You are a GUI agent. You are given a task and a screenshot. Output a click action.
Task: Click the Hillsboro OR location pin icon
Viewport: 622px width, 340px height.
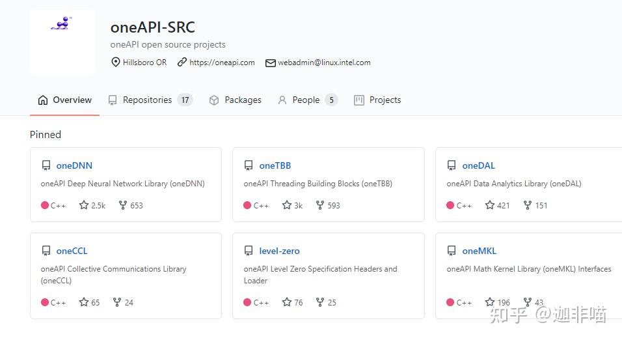[116, 63]
